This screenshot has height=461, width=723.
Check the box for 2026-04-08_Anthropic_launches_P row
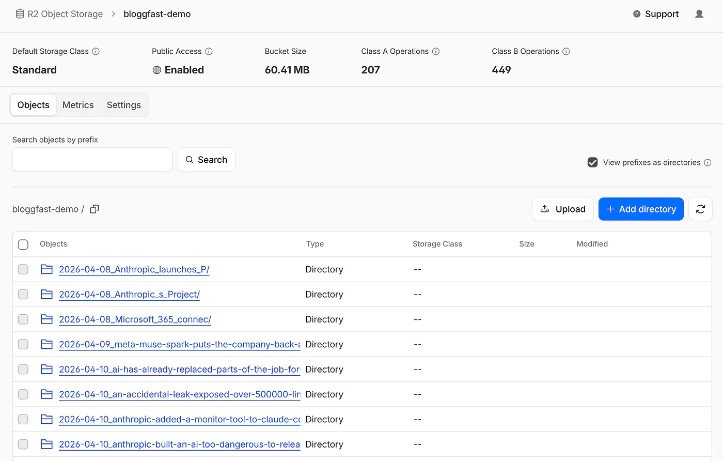[x=23, y=269]
